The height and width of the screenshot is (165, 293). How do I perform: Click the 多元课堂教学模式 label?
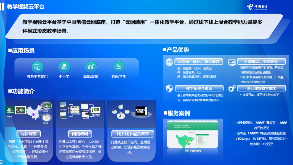click(261, 88)
